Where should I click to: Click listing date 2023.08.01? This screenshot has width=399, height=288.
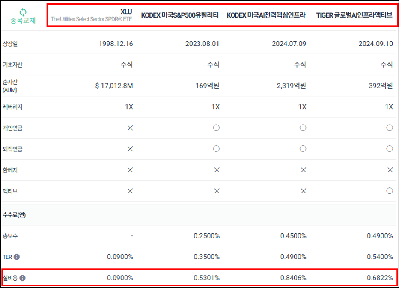pos(202,44)
